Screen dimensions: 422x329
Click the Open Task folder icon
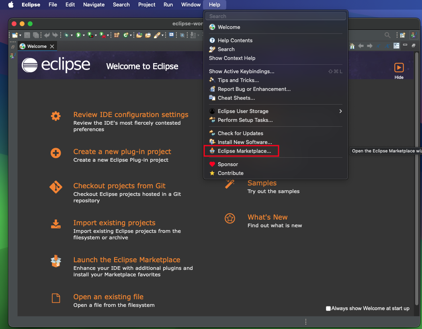pyautogui.click(x=148, y=35)
